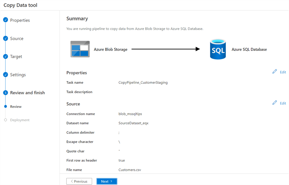Click the Dataset name label

pyautogui.click(x=77, y=123)
